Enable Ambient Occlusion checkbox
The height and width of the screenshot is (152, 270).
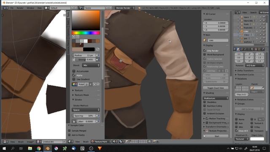pyautogui.click(x=205, y=114)
